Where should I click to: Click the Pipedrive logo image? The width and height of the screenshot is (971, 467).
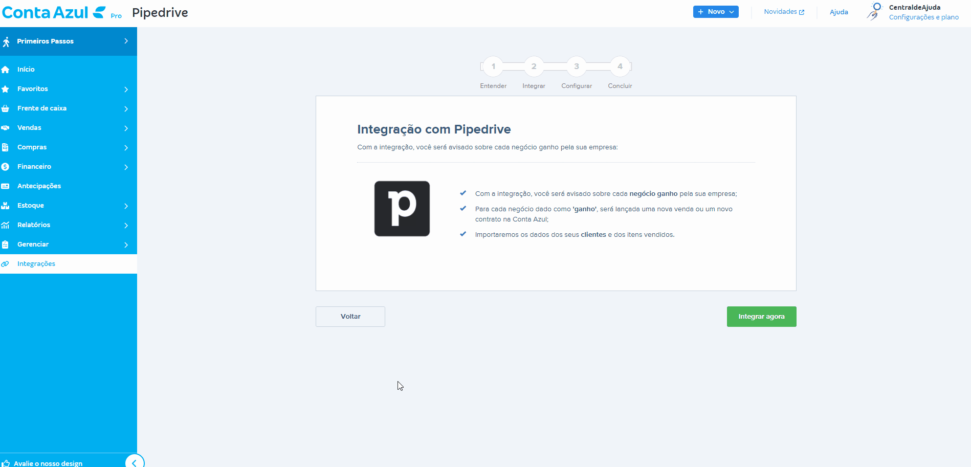coord(402,209)
